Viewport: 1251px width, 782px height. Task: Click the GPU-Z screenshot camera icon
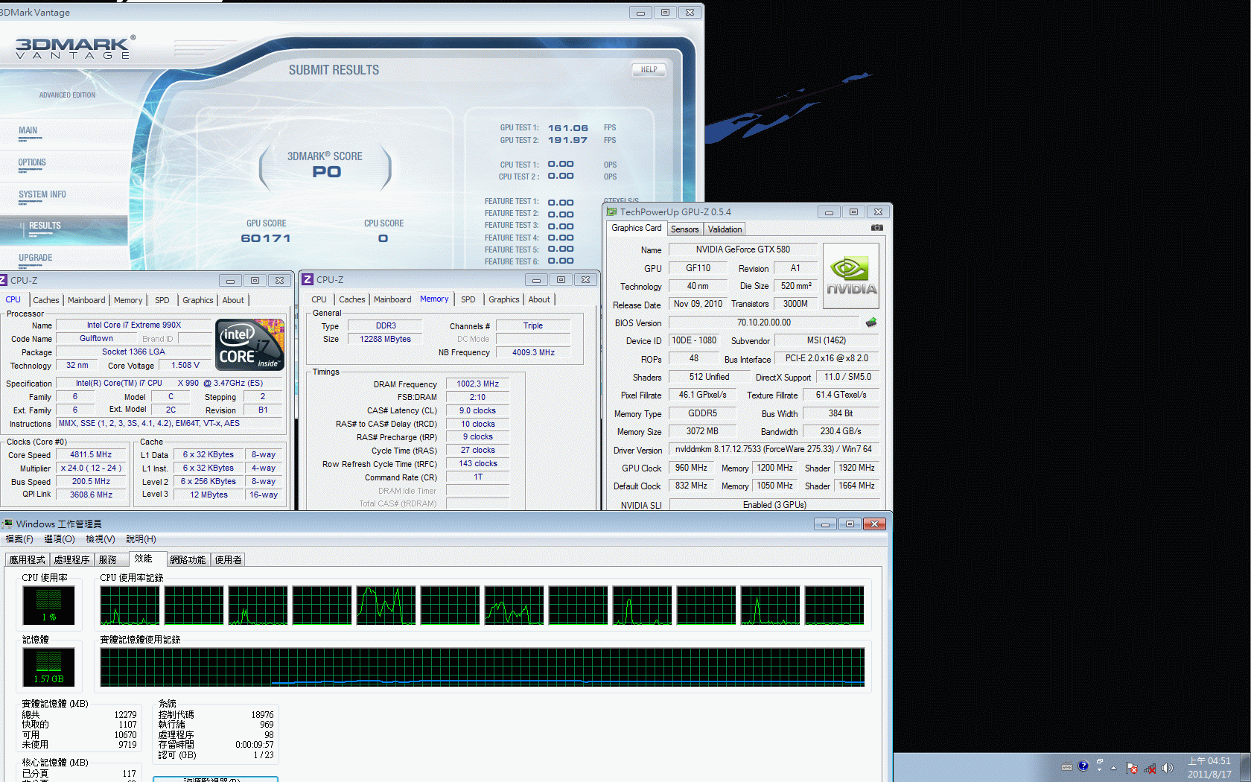pos(876,228)
